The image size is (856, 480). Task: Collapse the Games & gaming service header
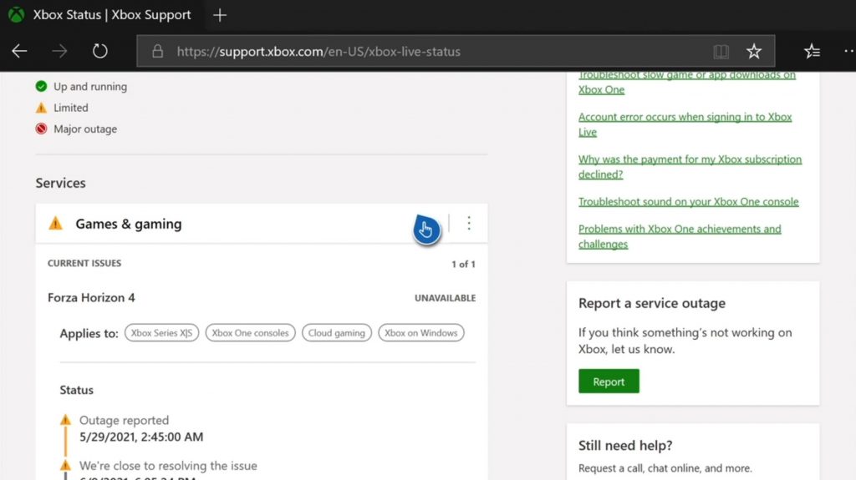(262, 223)
